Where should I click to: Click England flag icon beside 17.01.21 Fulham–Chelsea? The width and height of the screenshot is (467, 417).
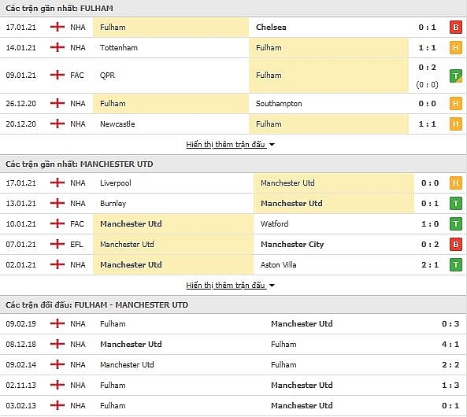coord(57,27)
